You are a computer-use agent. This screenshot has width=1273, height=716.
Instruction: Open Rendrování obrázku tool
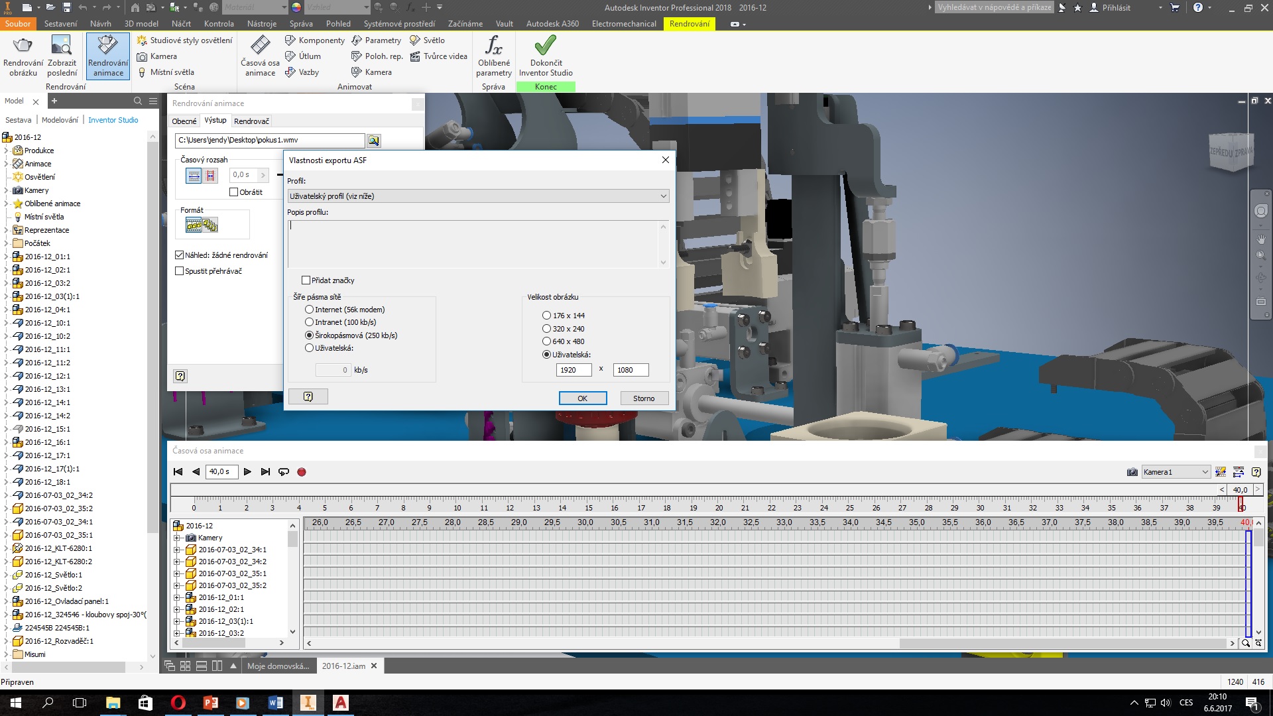[x=23, y=46]
